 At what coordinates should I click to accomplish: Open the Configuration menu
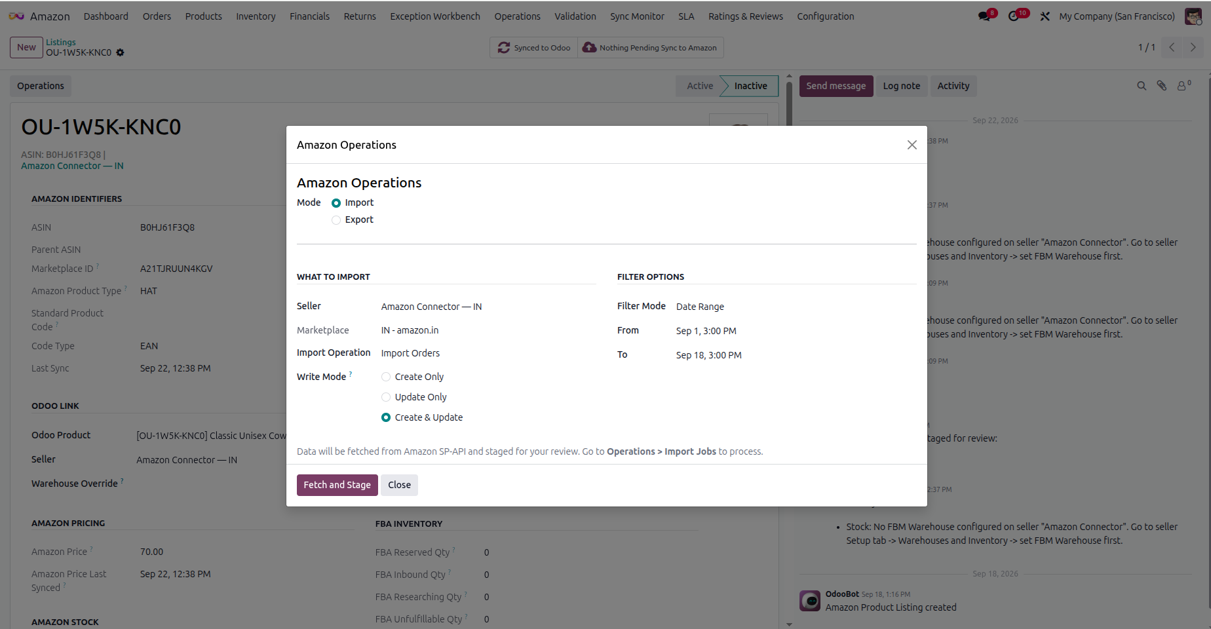825,16
